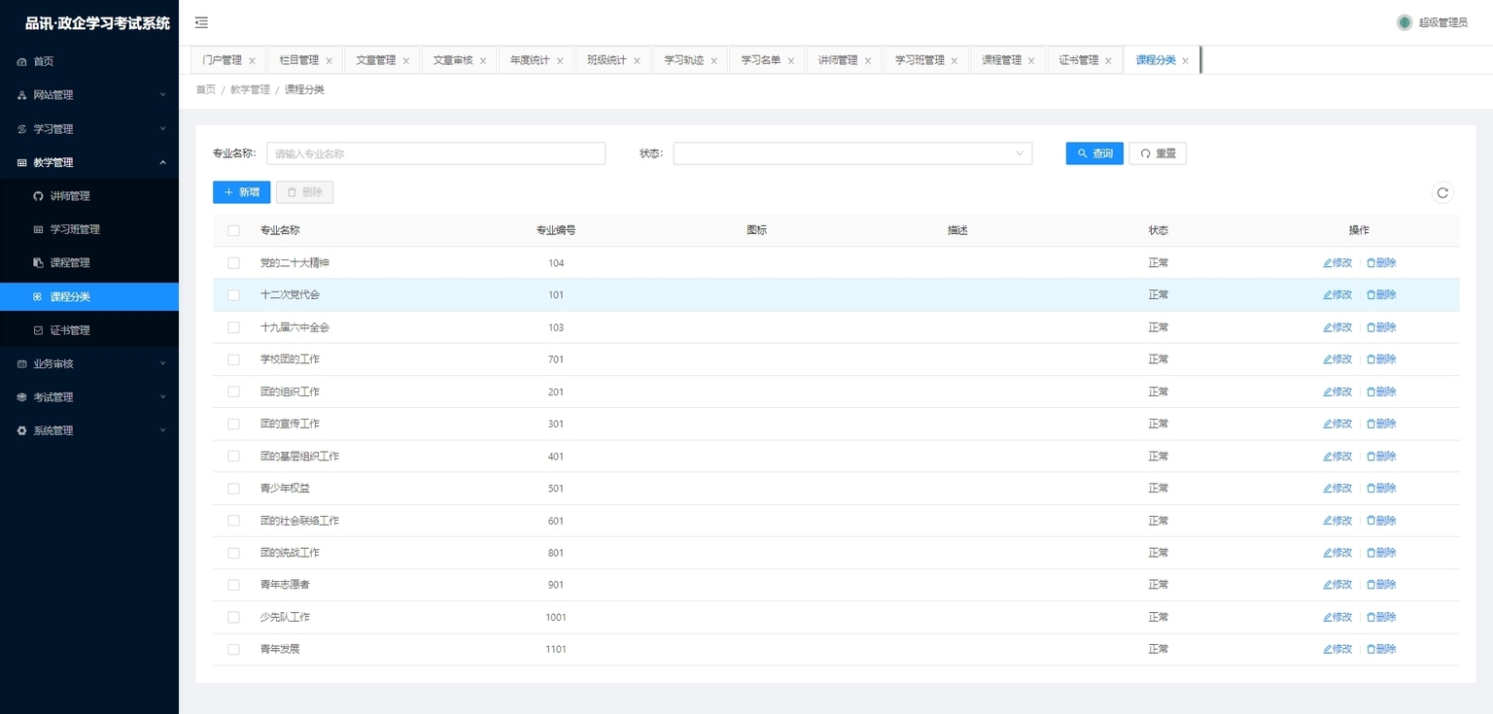Check the box for 党的二十大精神
This screenshot has height=714, width=1493.
pyautogui.click(x=233, y=263)
